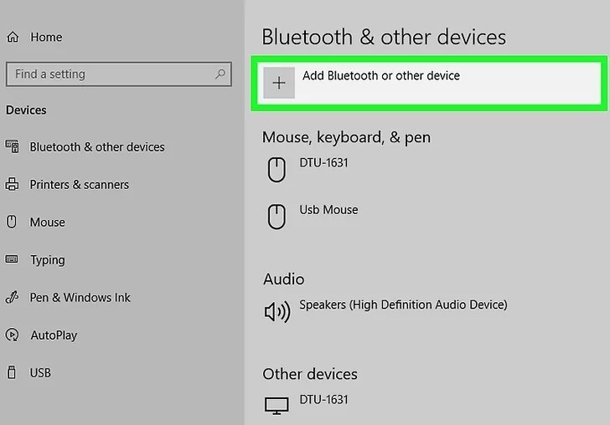The height and width of the screenshot is (425, 610).
Task: Click the Speakers audio device icon
Action: click(277, 311)
